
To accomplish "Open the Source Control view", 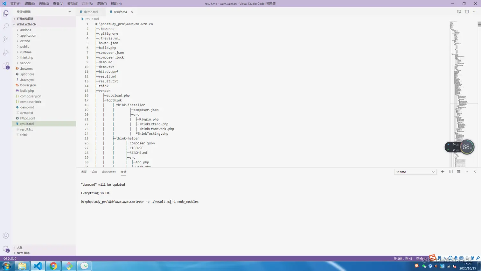I will (6, 39).
